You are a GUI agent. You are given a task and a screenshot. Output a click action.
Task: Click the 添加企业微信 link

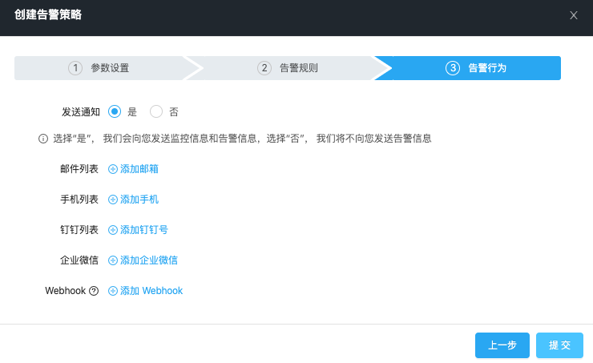tap(148, 260)
